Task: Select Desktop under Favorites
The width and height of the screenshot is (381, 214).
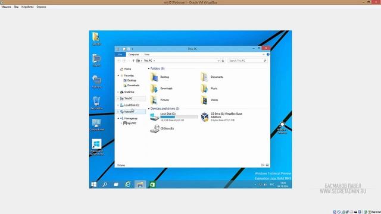Action: (x=130, y=81)
